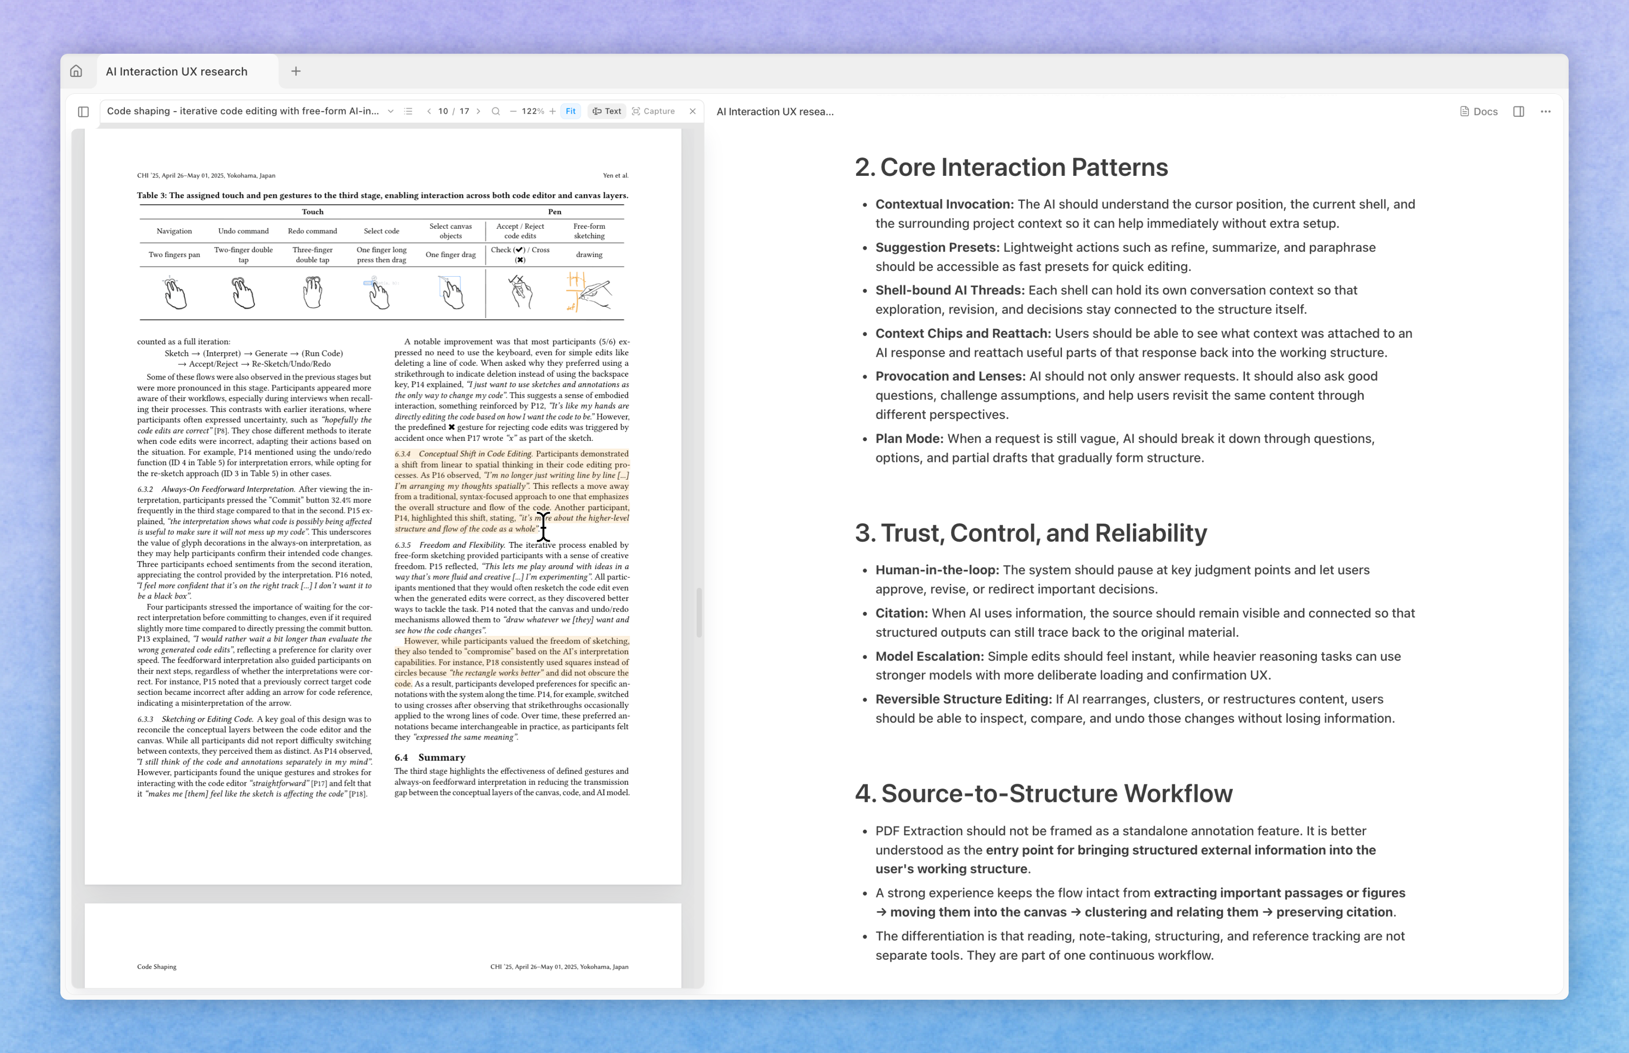Zoom in using the plus icon
Viewport: 1629px width, 1053px height.
click(552, 111)
